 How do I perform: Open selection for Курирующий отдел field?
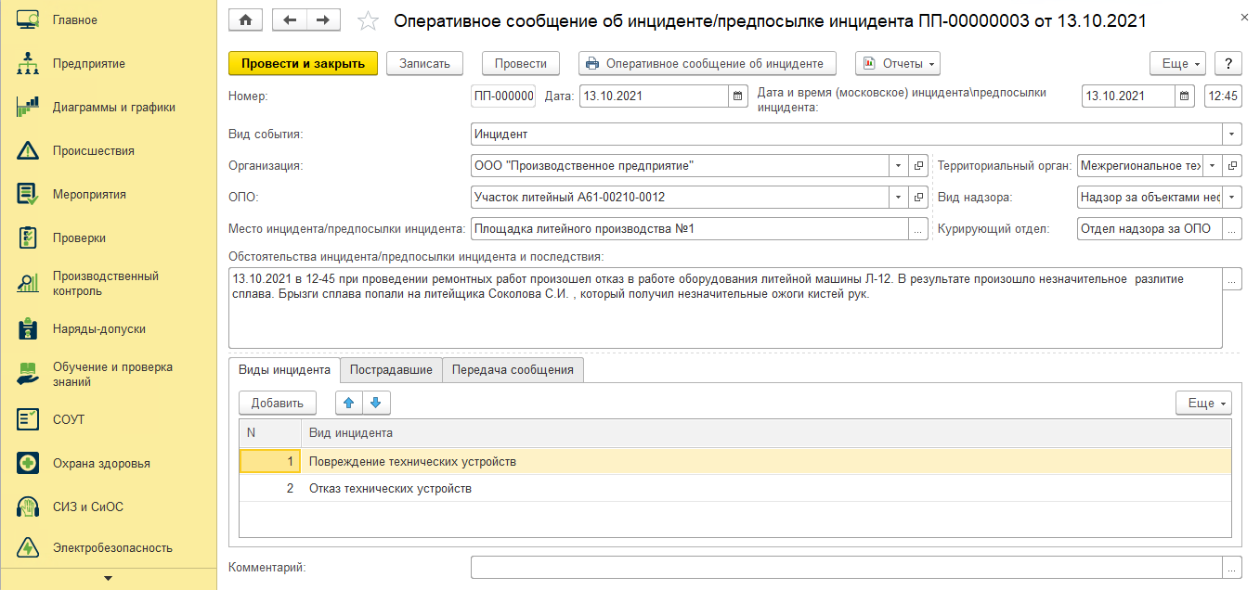click(1232, 228)
